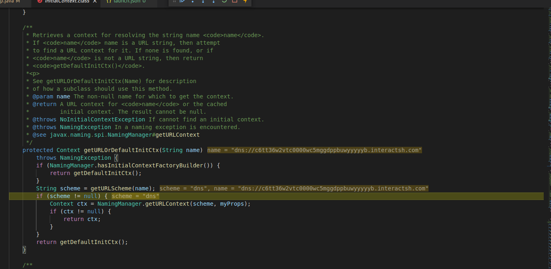The image size is (551, 269).
Task: Stop debugging with the red square icon
Action: click(234, 2)
